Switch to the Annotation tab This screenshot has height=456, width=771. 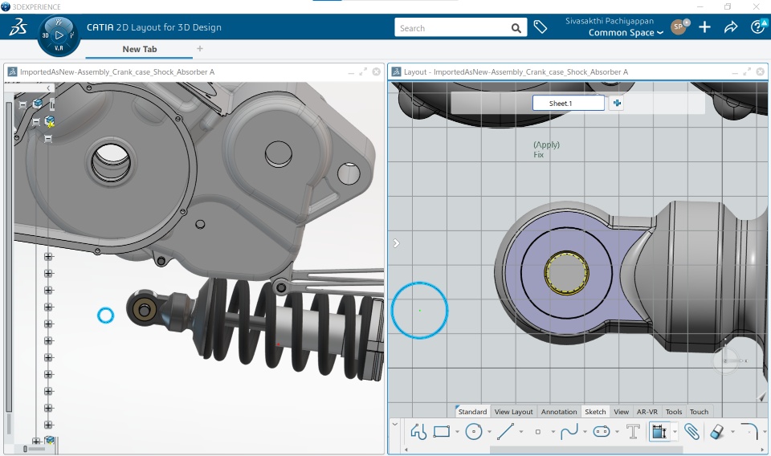(559, 412)
